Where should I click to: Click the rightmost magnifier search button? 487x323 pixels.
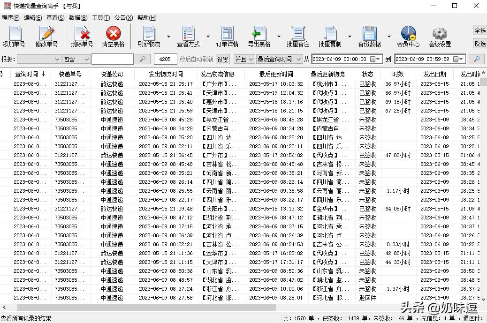pyautogui.click(x=476, y=59)
